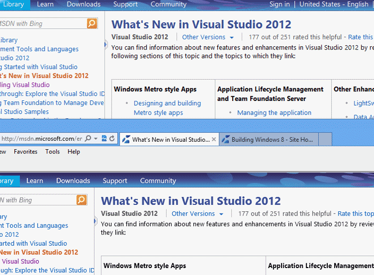The height and width of the screenshot is (275, 374).
Task: Open the Favorites menu
Action: click(x=25, y=152)
